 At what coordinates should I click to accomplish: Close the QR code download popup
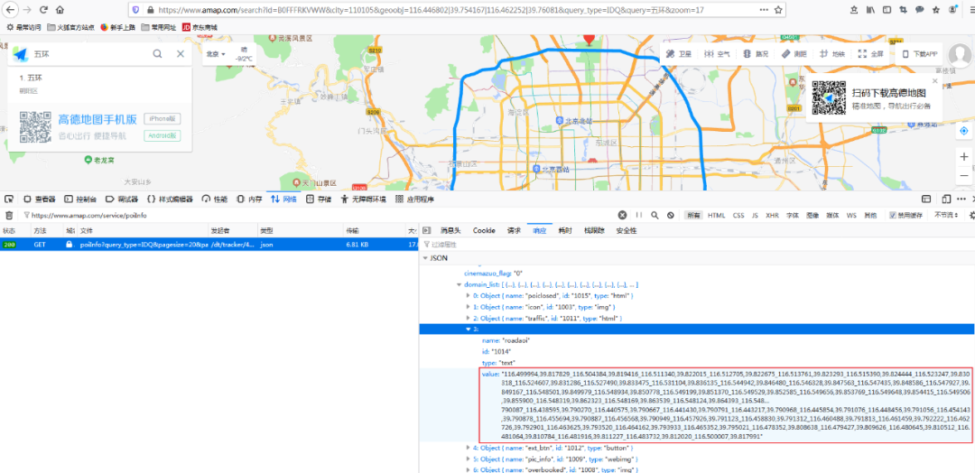(x=934, y=81)
